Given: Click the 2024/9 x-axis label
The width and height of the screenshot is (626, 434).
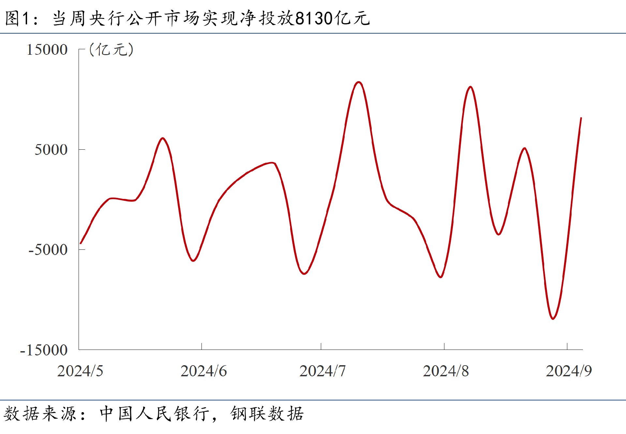Looking at the screenshot, I should pos(569,371).
